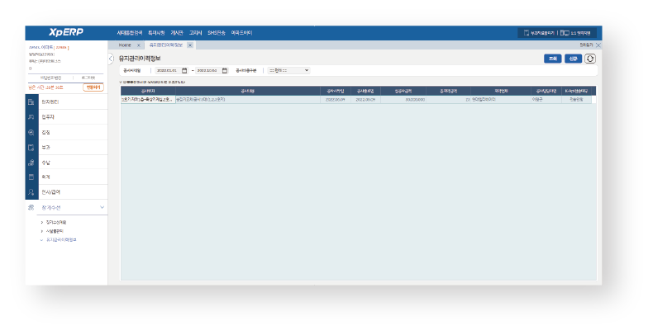
Task: Select the 입주자 menu label
Action: (48, 117)
